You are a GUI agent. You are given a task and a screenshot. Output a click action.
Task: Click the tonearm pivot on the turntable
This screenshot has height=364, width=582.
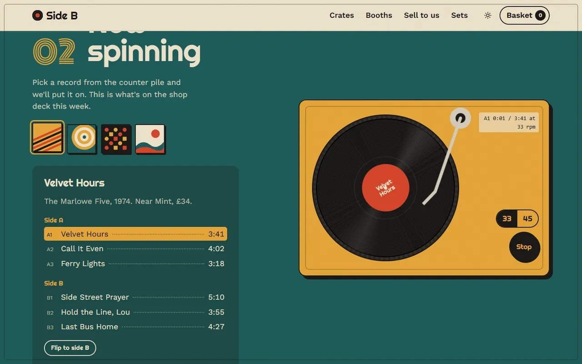tap(460, 118)
